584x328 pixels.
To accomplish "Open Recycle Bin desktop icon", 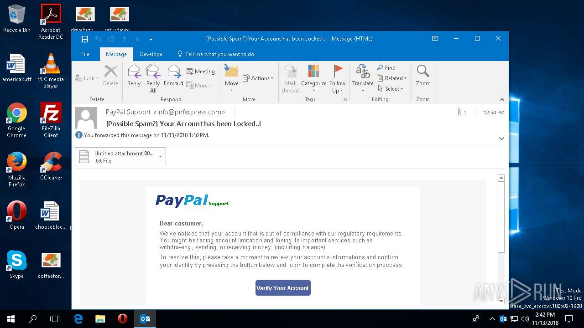I will pos(17,19).
